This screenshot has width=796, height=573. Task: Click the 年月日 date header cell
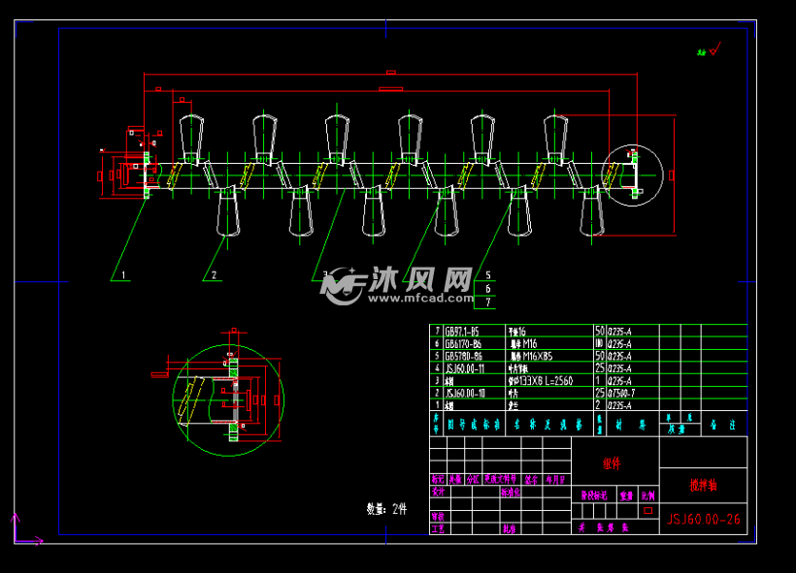pos(555,479)
